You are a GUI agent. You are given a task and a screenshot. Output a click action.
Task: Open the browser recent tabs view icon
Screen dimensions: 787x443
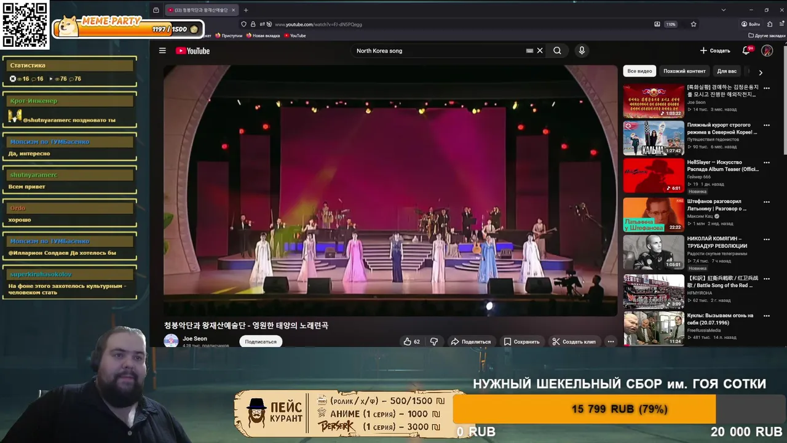[x=156, y=10]
